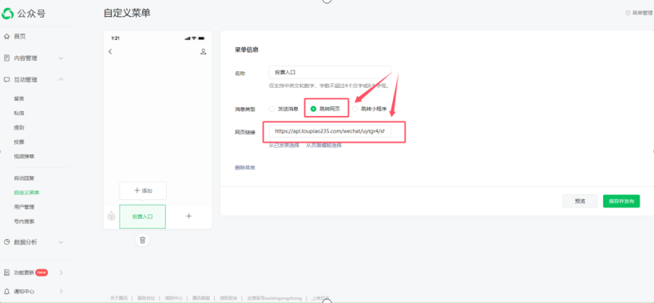Open 号内搜索 in the sidebar
The height and width of the screenshot is (303, 654).
pos(24,221)
